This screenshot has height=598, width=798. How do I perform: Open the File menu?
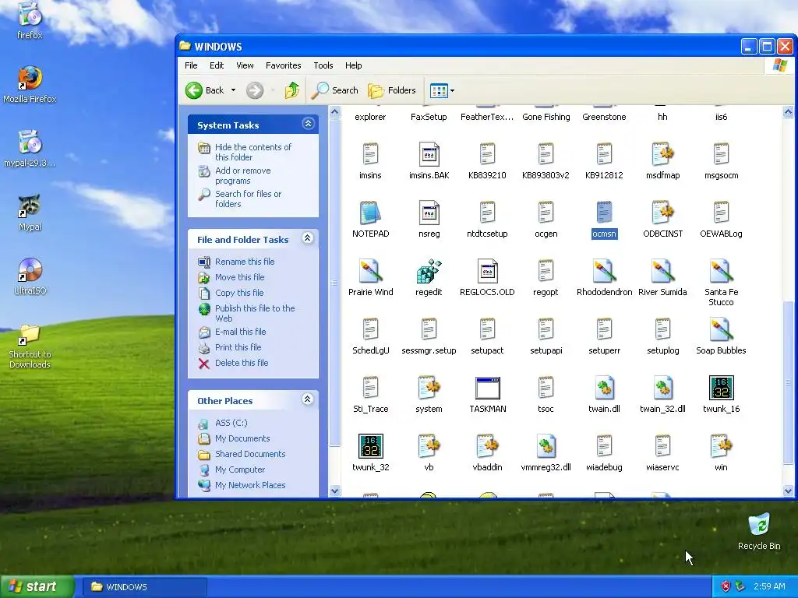click(x=191, y=65)
